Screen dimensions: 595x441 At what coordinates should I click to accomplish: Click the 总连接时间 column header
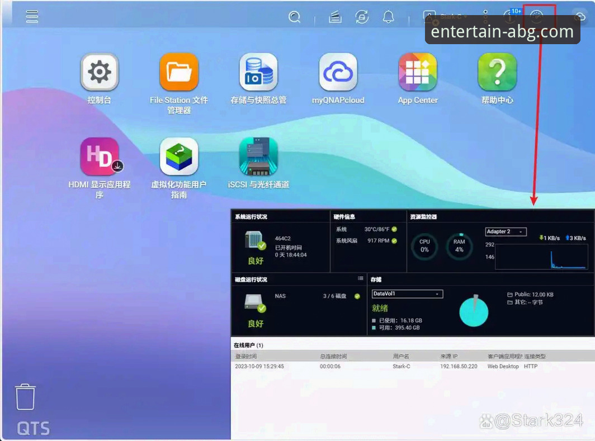pyautogui.click(x=333, y=357)
